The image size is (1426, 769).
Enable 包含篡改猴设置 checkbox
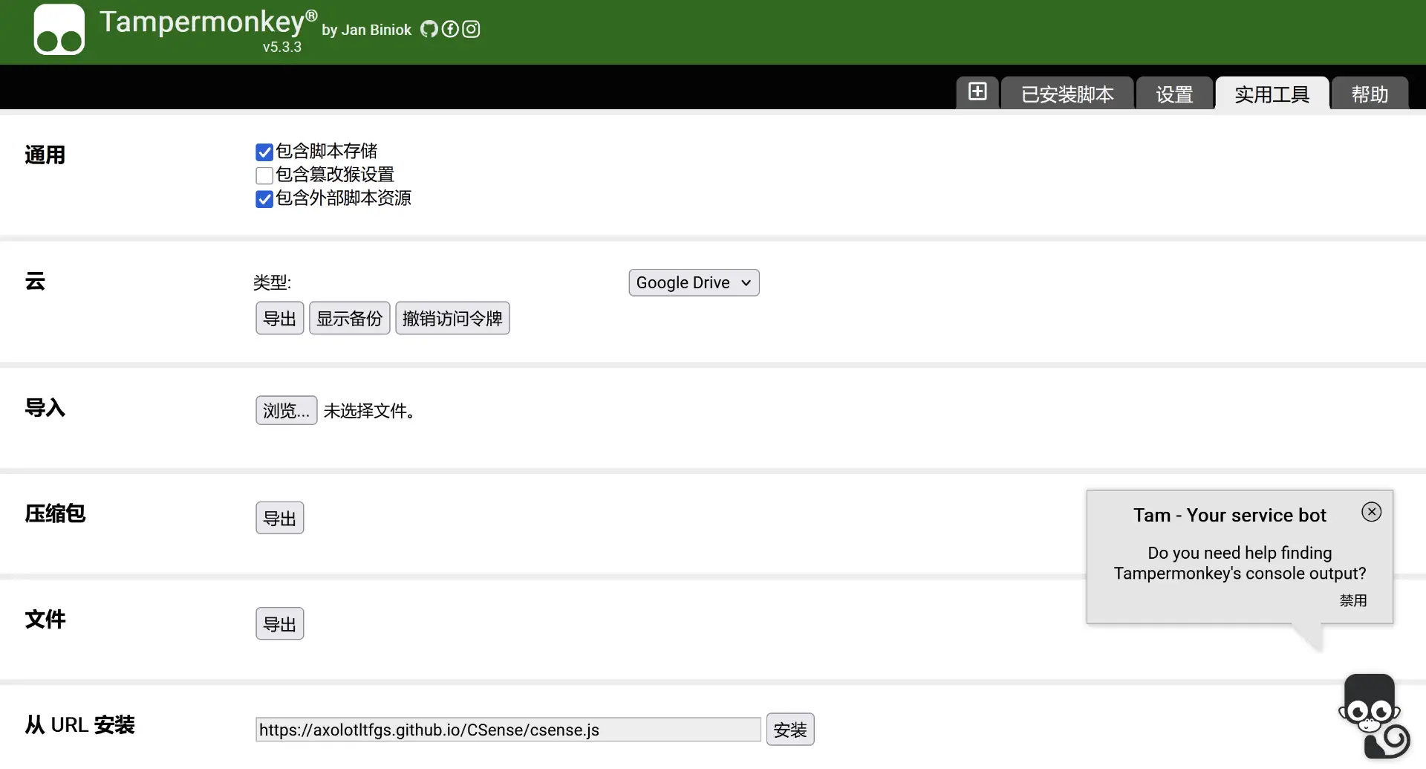coord(264,175)
